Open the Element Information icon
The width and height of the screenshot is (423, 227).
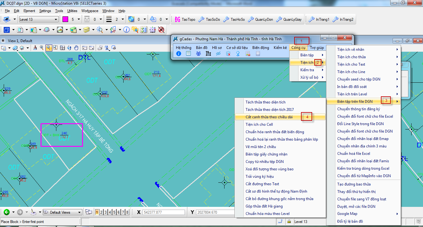(x=126, y=30)
